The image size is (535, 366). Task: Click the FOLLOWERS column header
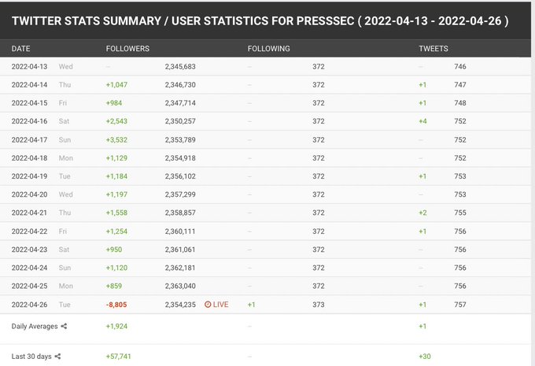point(127,49)
